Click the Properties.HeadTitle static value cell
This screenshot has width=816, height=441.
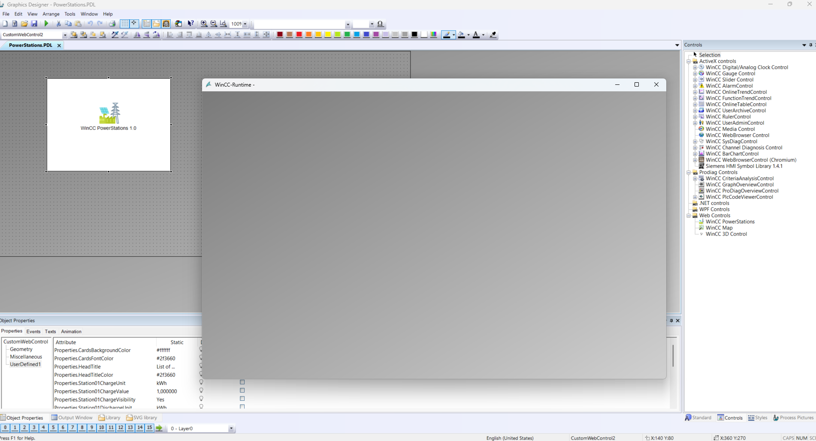click(176, 367)
